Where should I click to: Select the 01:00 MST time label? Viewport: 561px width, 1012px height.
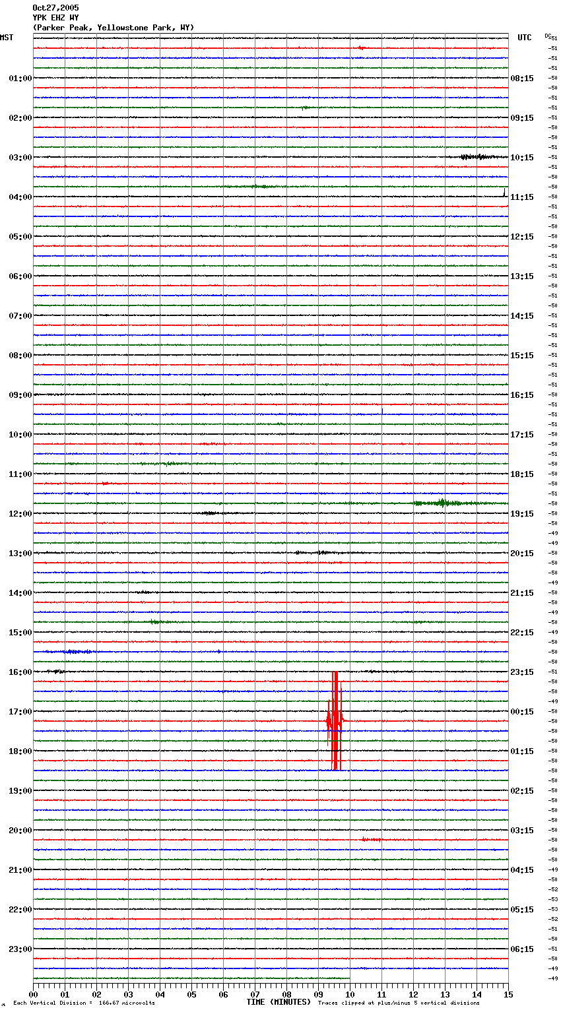click(x=20, y=79)
